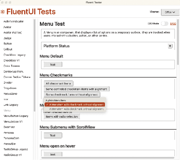Screen dimensions: 180x160
Task: Select the unchecked MenuItem below highlighted one
Action: [75, 109]
